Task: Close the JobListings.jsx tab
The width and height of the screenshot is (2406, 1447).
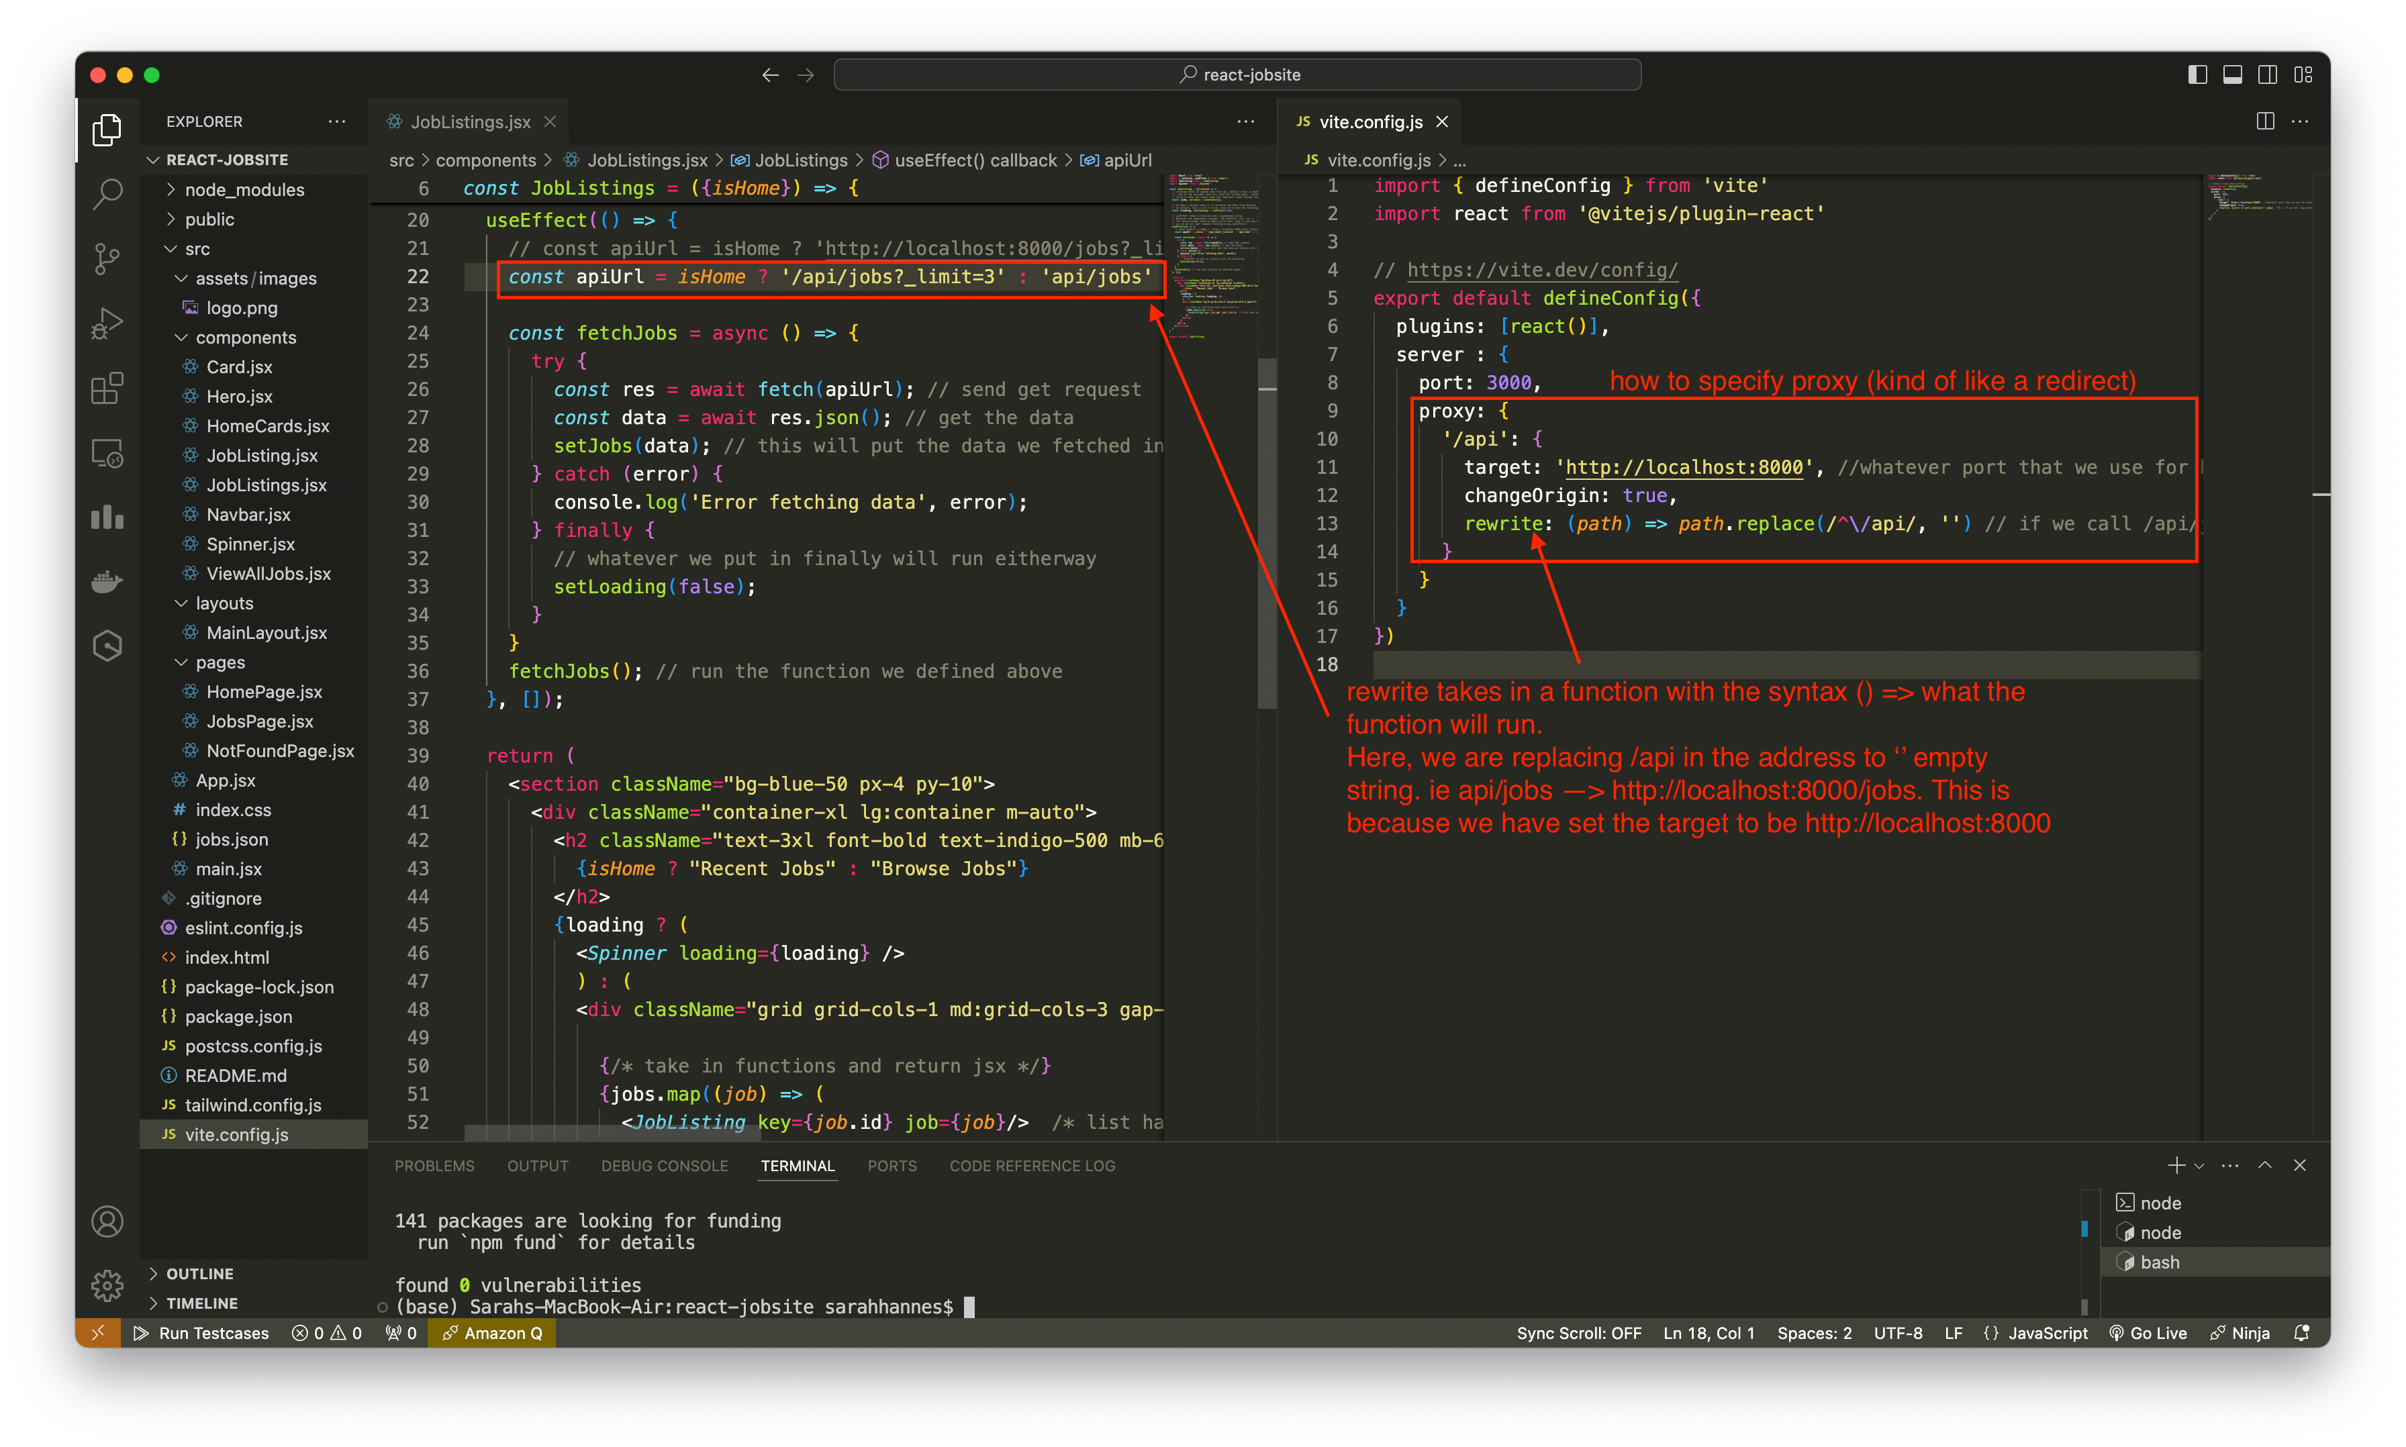Action: click(550, 122)
